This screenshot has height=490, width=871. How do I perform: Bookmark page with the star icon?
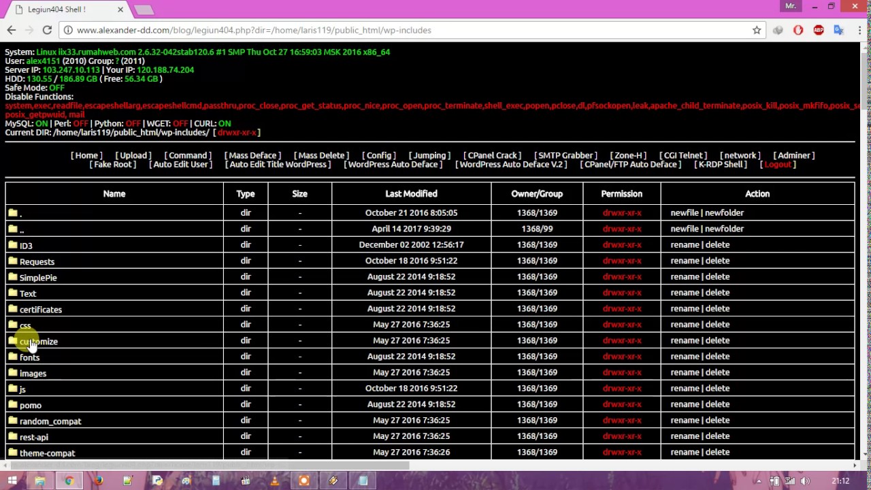coord(757,30)
